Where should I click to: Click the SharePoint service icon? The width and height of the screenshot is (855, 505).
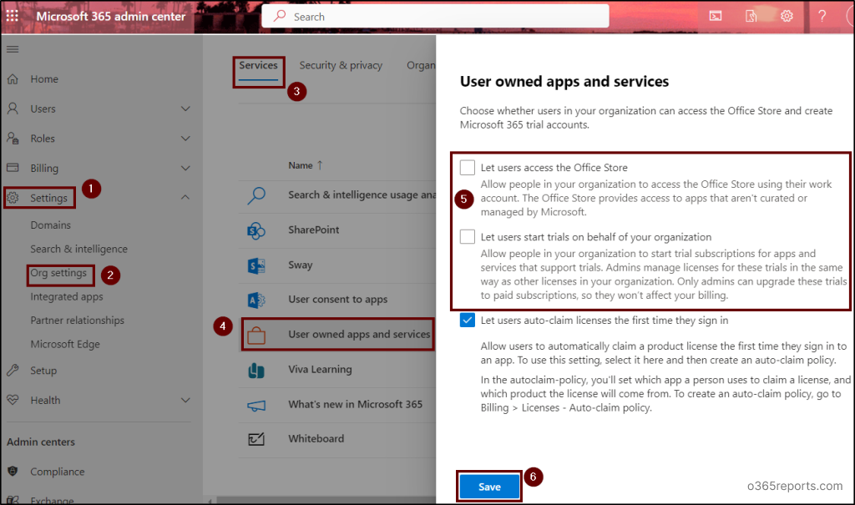tap(256, 230)
